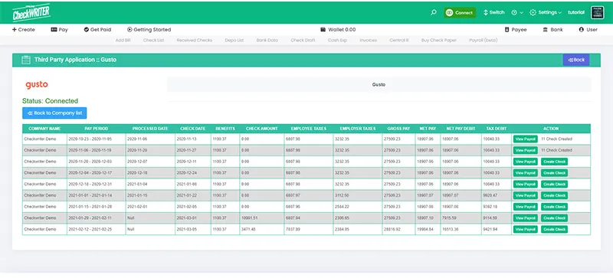The width and height of the screenshot is (613, 278).
Task: Go to Check List shortcut
Action: [153, 41]
